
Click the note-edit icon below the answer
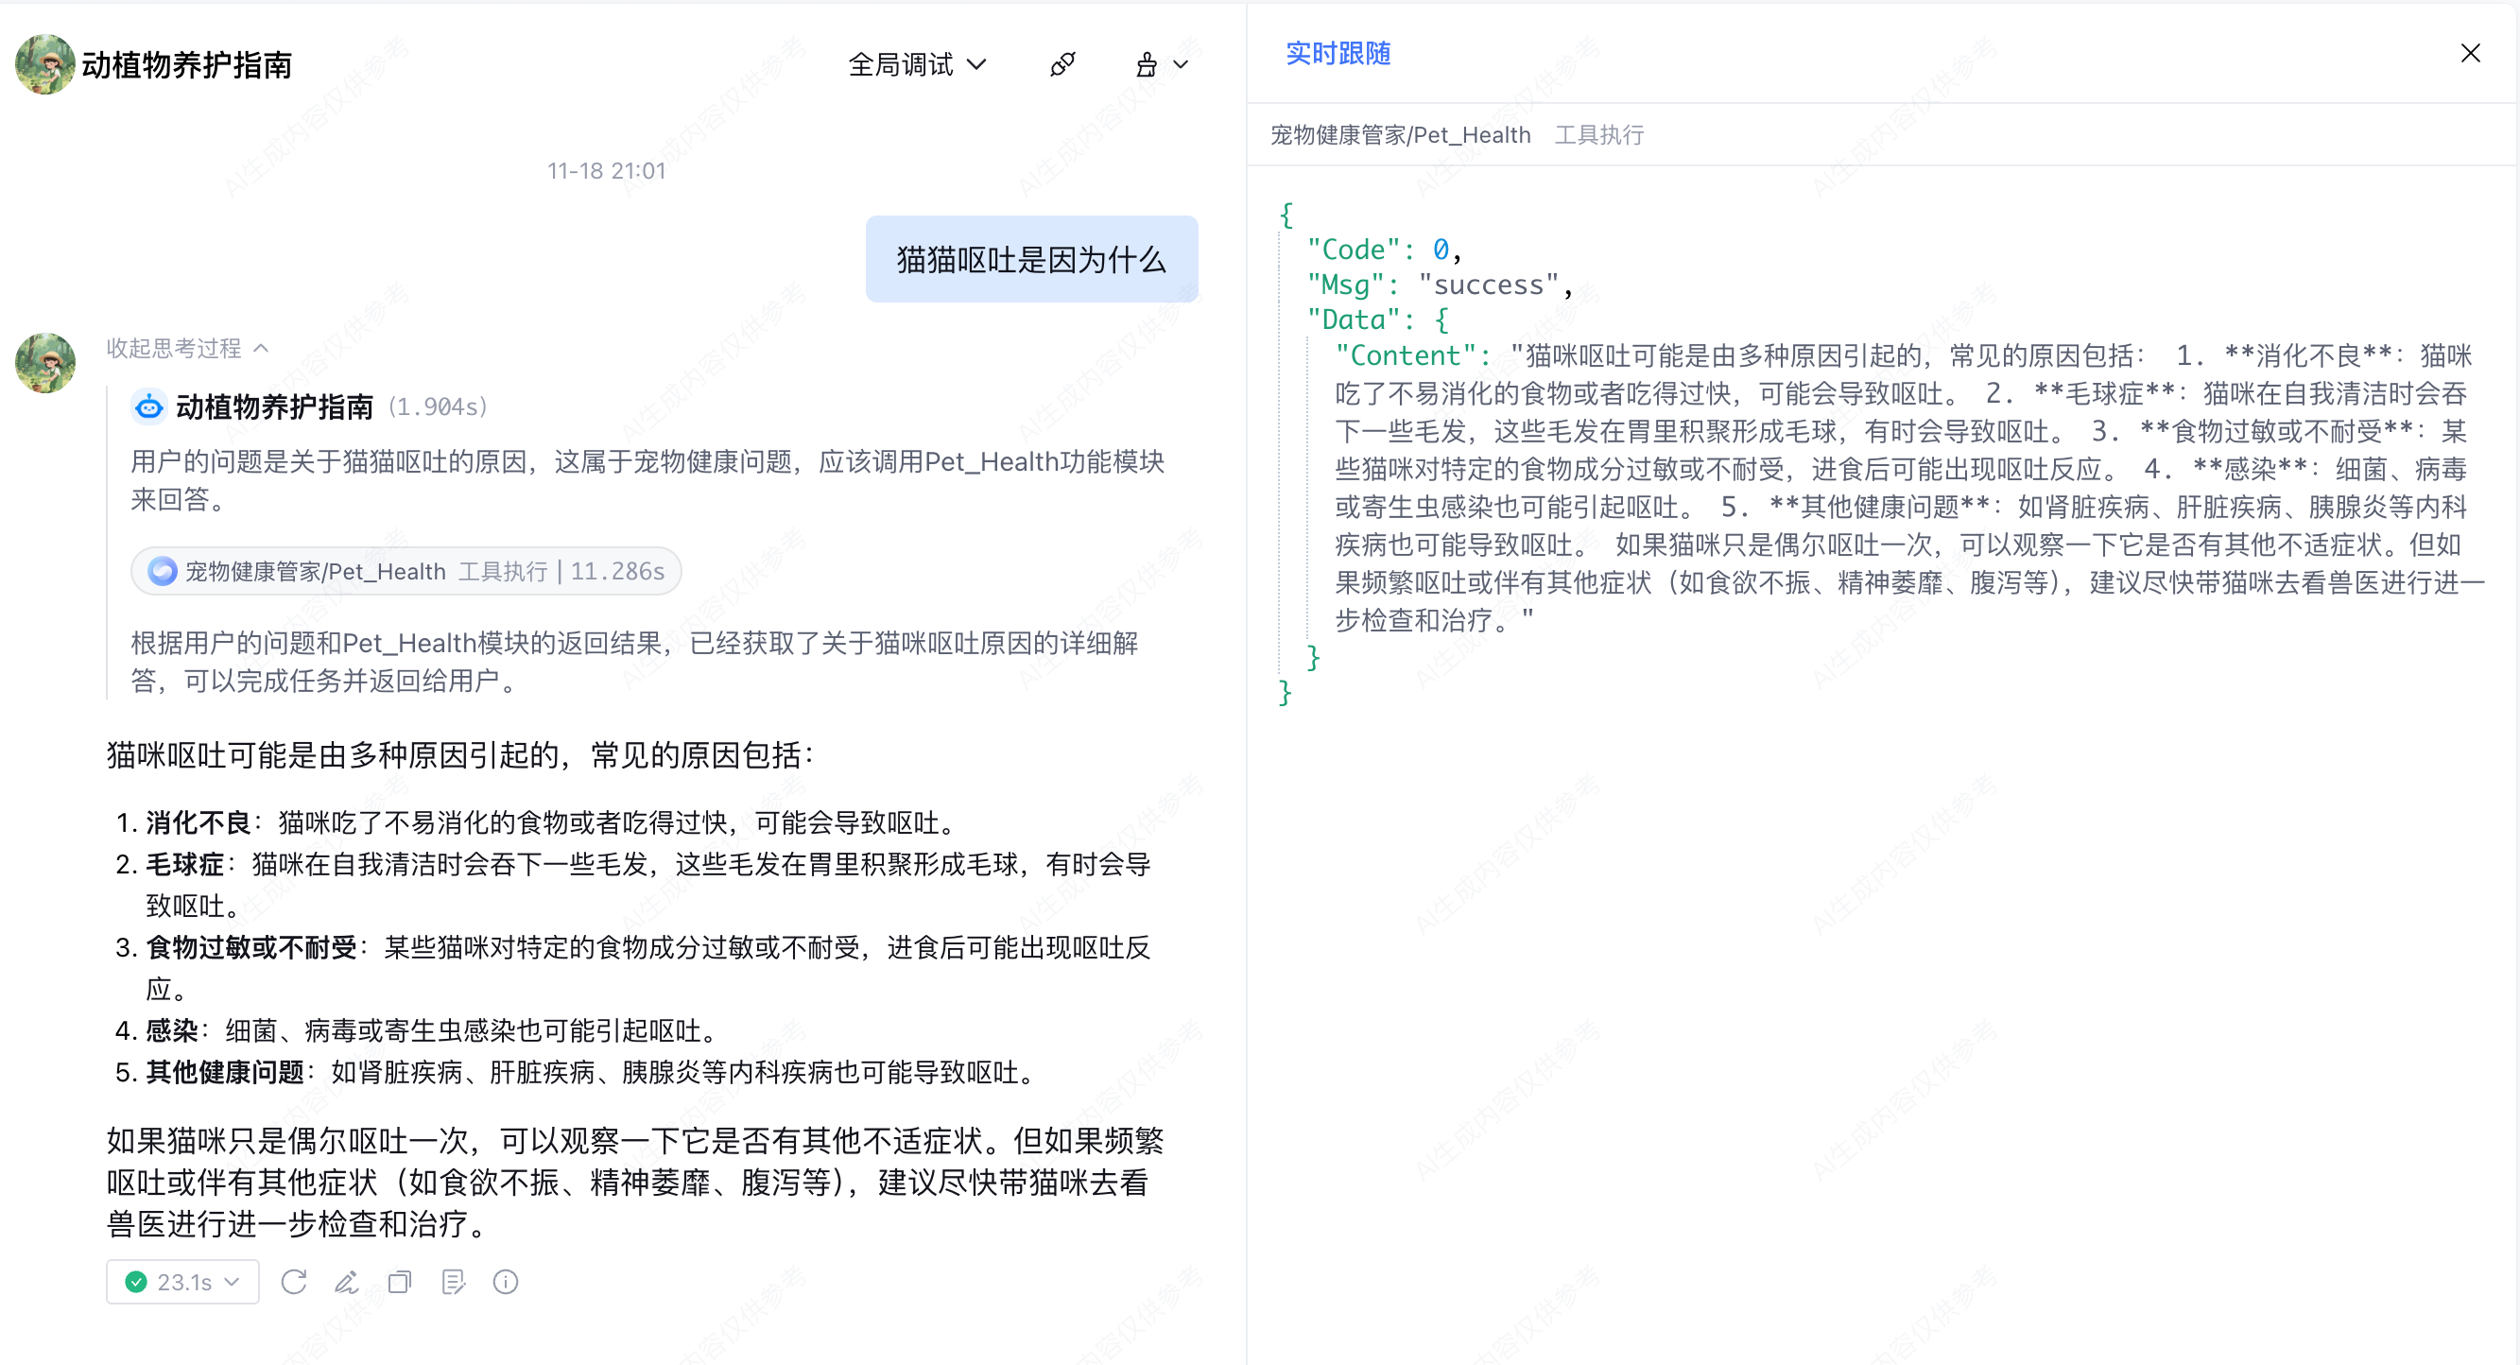point(453,1282)
